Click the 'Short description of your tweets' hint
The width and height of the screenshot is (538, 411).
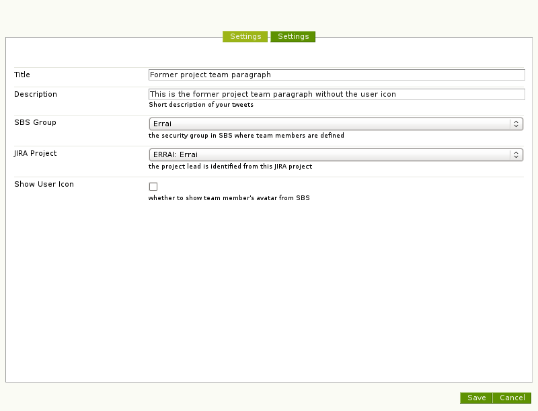tap(201, 105)
